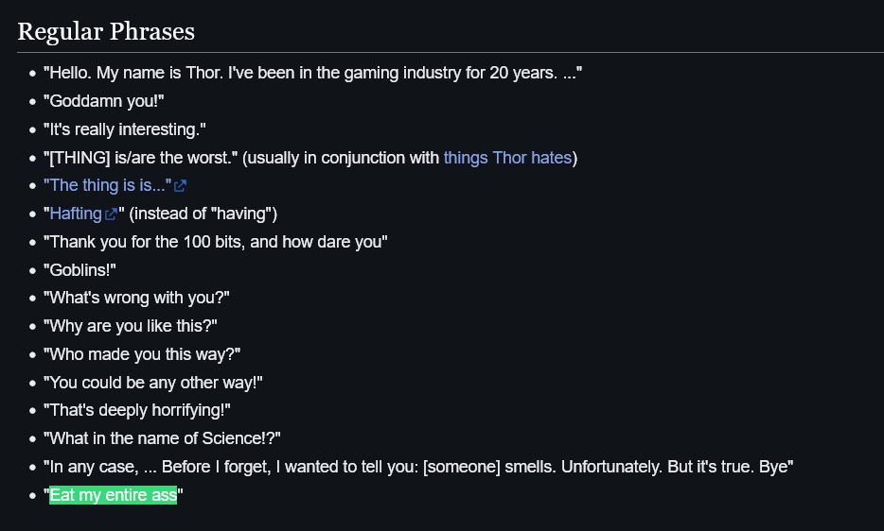Click the "Regular Phrases" section heading

tap(106, 31)
